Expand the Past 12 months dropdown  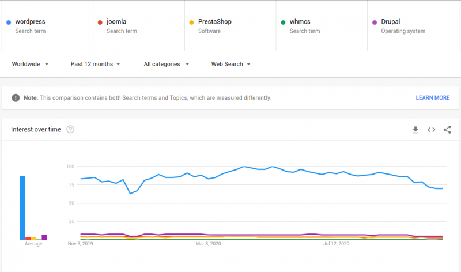(95, 64)
